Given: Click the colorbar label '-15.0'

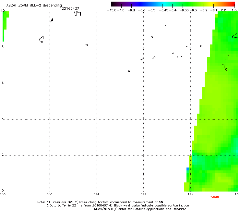Looking at the screenshot, I should point(112,10).
